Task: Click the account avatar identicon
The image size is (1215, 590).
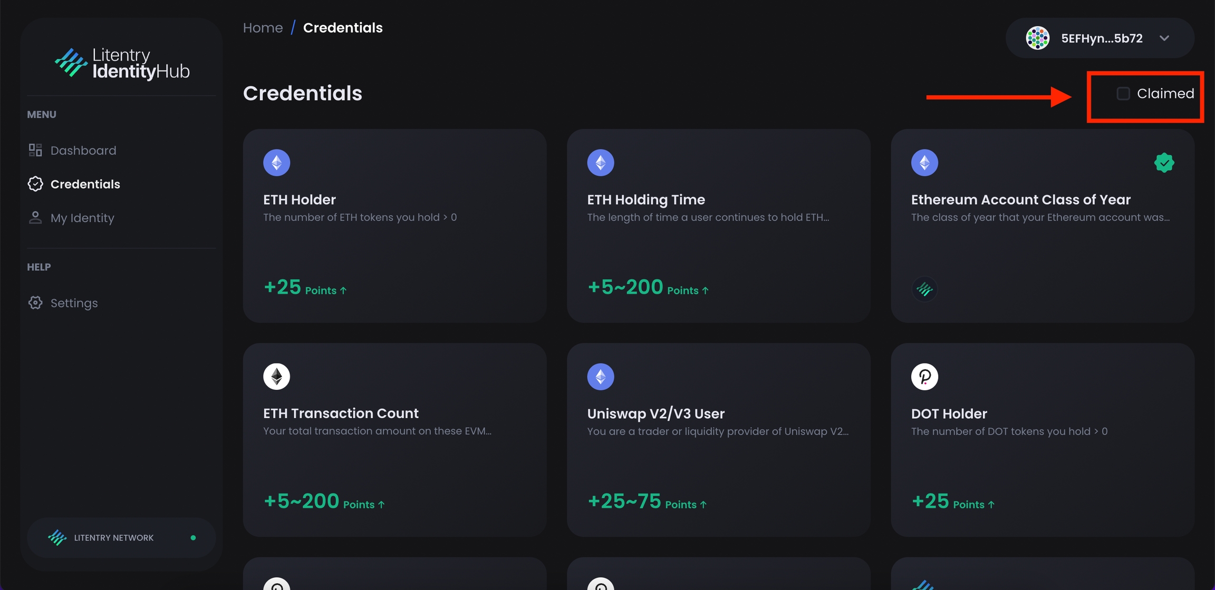Action: 1037,38
